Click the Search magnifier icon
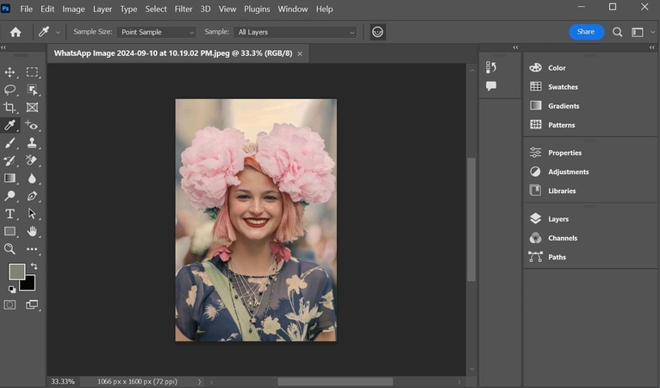This screenshot has height=388, width=660. tap(618, 32)
